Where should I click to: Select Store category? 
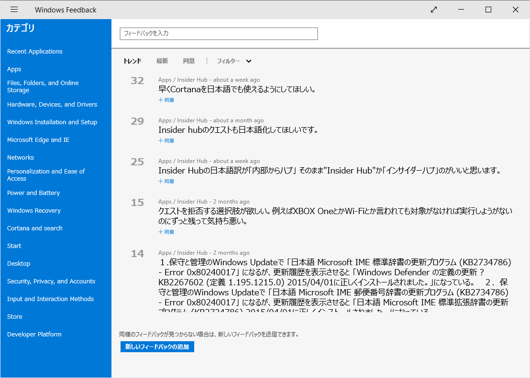[x=14, y=316]
